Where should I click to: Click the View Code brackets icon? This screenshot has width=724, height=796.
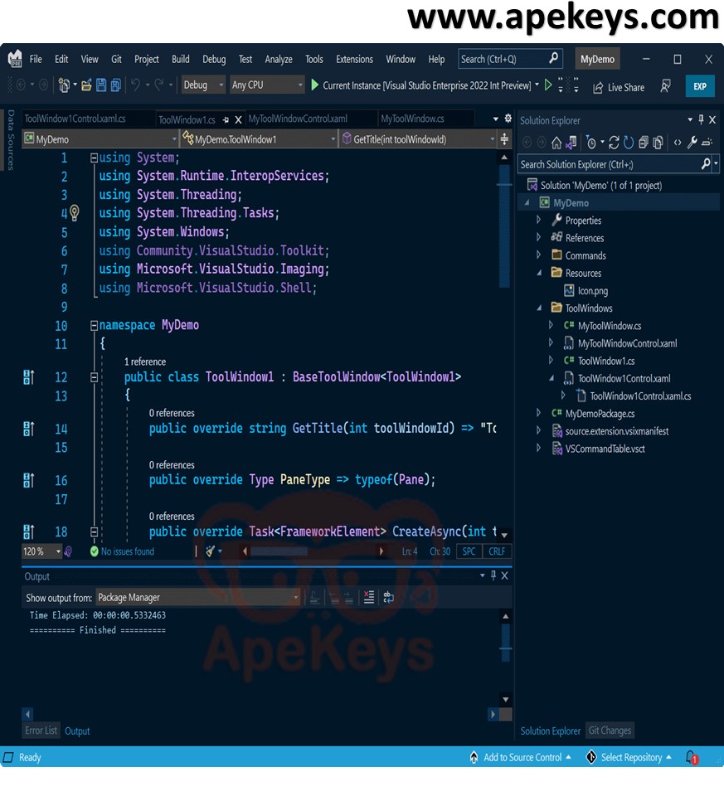(x=678, y=143)
